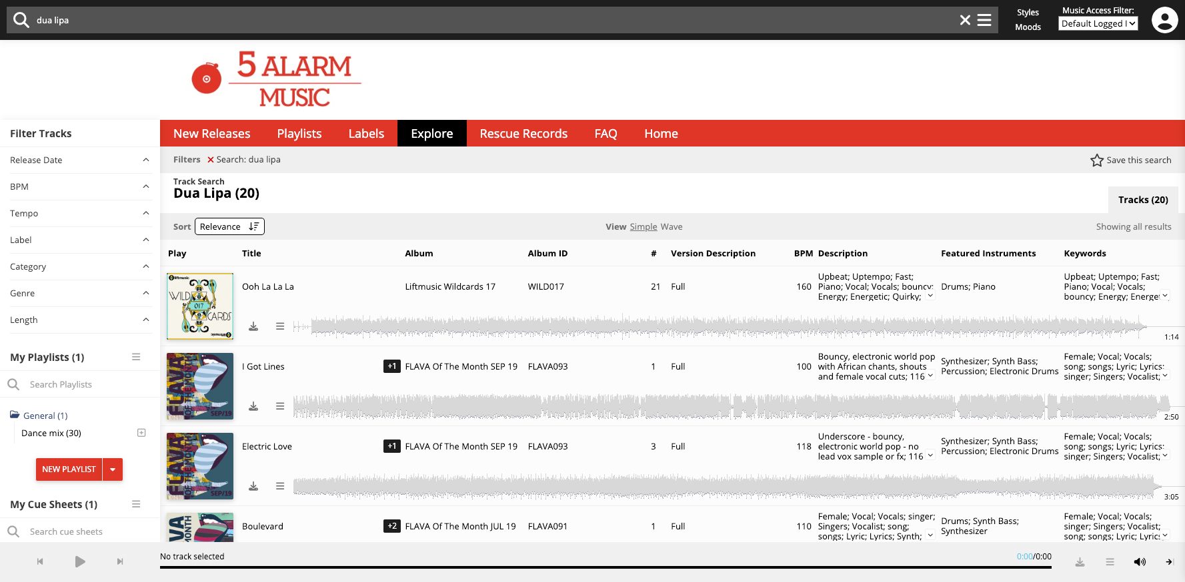Switch to Wave view
The image size is (1185, 582).
point(672,226)
